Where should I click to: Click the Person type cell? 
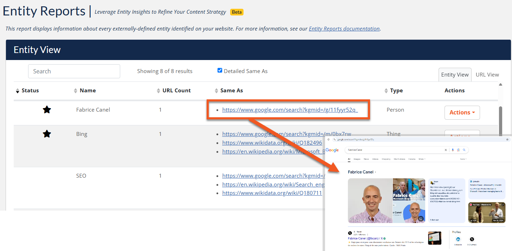(x=395, y=110)
